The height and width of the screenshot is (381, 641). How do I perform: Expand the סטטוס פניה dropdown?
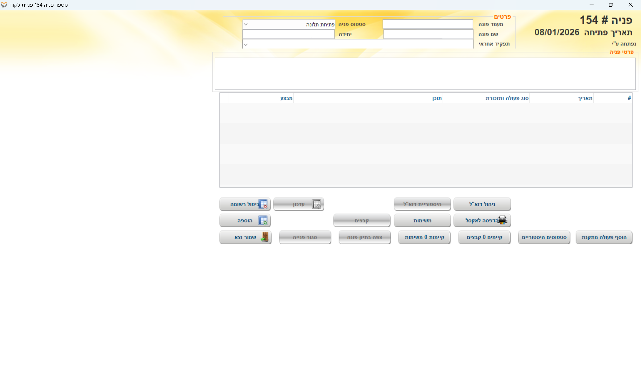(246, 24)
